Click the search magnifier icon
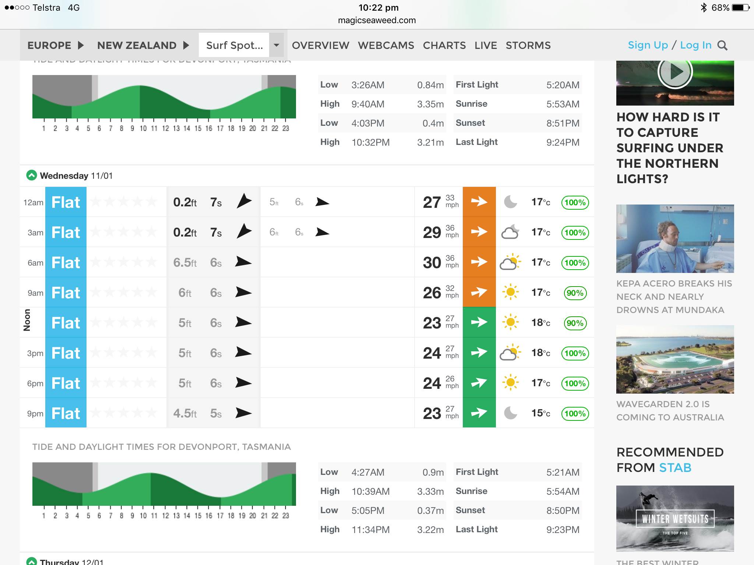Image resolution: width=754 pixels, height=565 pixels. 722,46
